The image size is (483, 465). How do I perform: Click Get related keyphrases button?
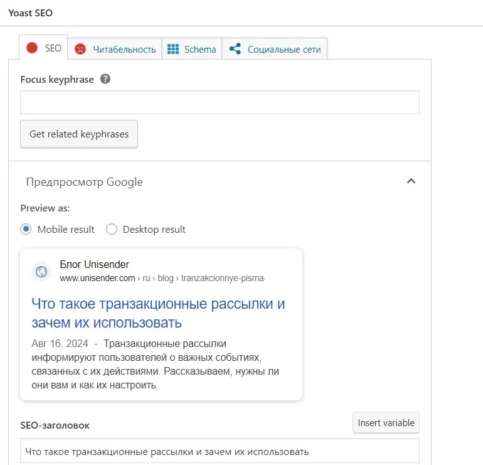point(79,134)
